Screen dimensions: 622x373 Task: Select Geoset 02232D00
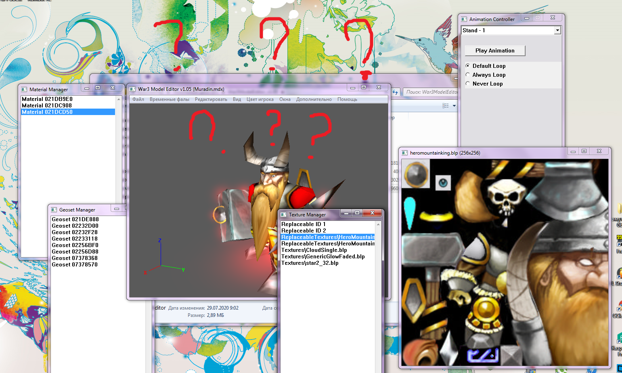pos(75,226)
